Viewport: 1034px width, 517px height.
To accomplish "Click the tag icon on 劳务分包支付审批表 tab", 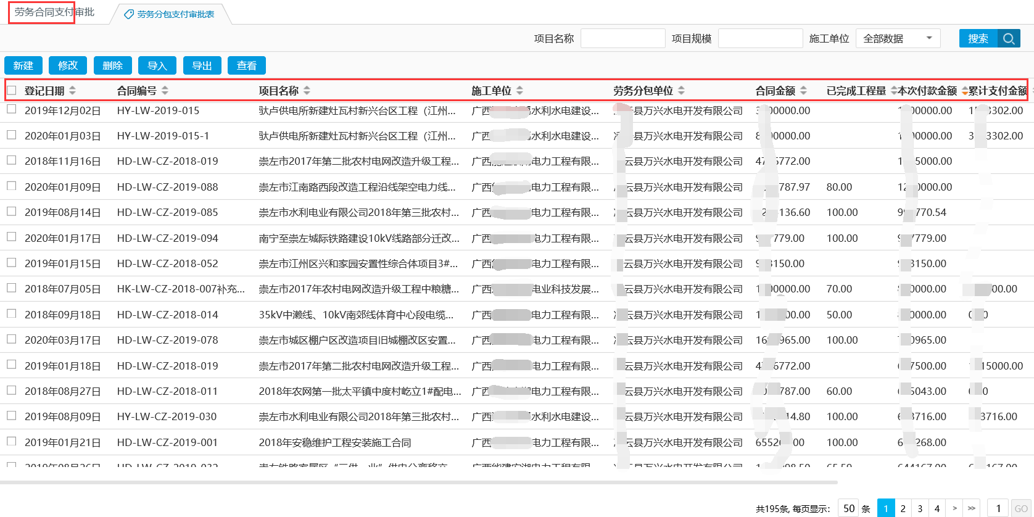I will point(129,14).
